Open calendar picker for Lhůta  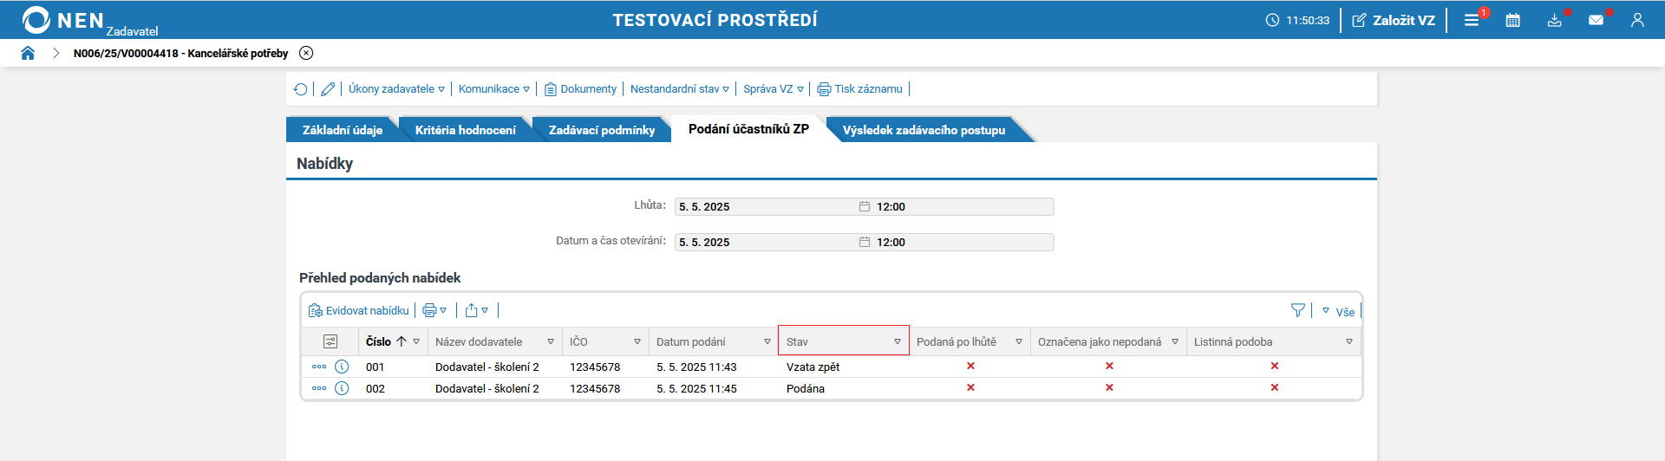865,206
